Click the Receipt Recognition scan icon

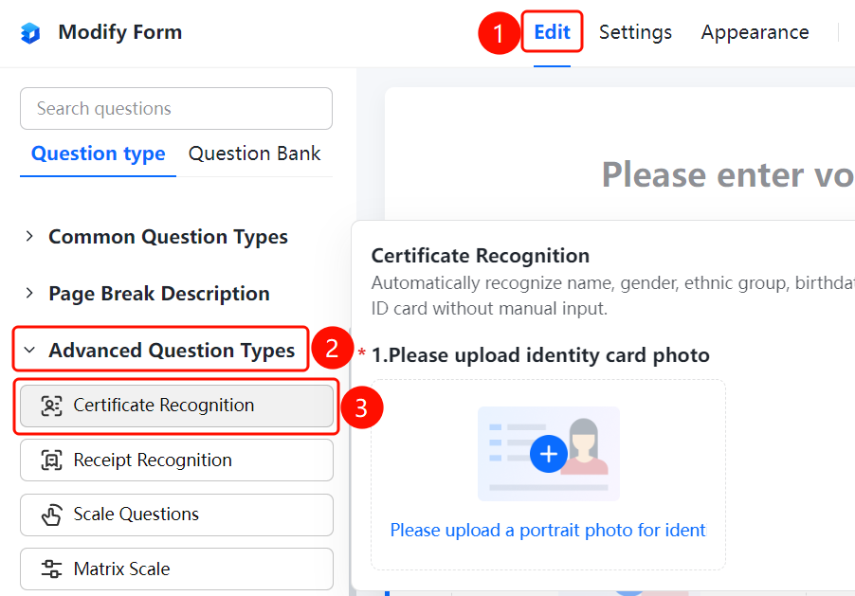click(x=51, y=461)
